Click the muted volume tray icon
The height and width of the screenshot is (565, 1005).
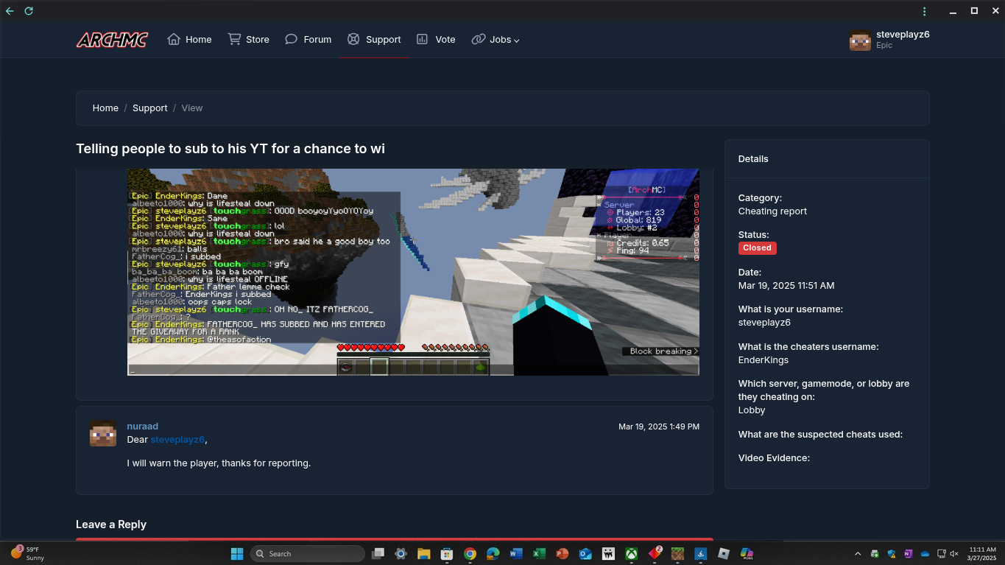[955, 553]
